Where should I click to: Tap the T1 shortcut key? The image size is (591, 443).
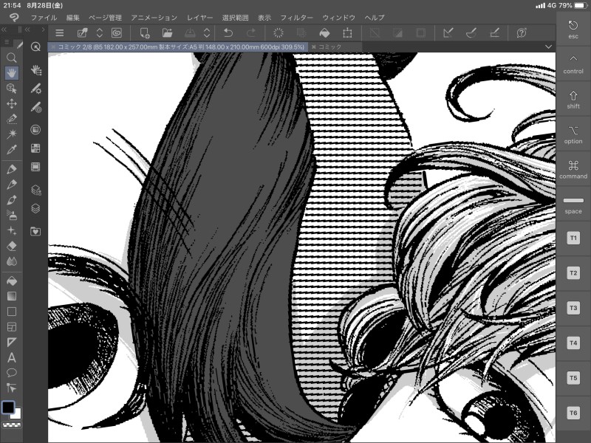(x=573, y=238)
